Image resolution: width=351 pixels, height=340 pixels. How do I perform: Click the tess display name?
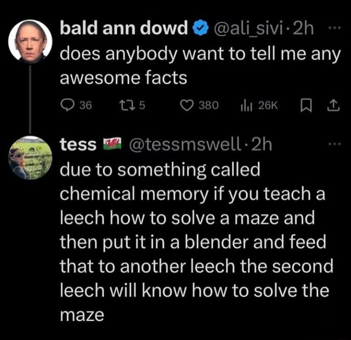pyautogui.click(x=78, y=145)
